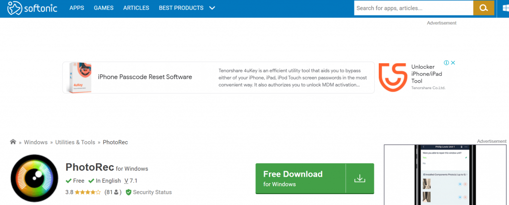509x205 pixels.
Task: Click the PhotoRec title heading
Action: click(x=89, y=167)
